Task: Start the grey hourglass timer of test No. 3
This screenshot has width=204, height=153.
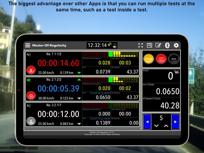Action: point(31,121)
